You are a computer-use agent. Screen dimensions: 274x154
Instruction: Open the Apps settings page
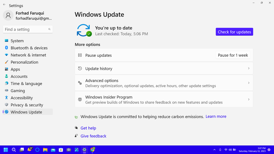28,69
